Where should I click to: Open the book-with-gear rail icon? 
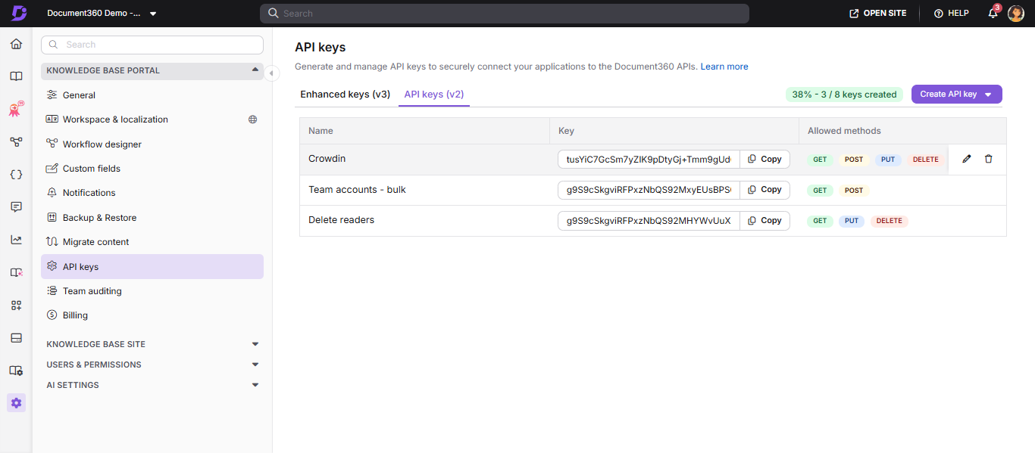16,371
